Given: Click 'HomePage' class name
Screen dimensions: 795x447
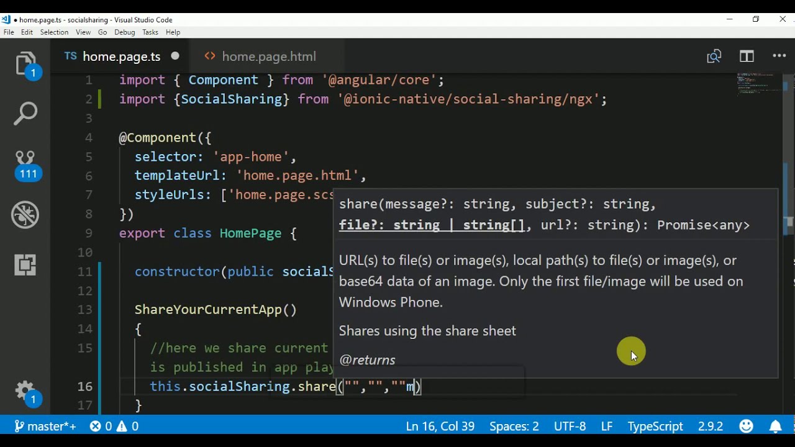Looking at the screenshot, I should (250, 233).
